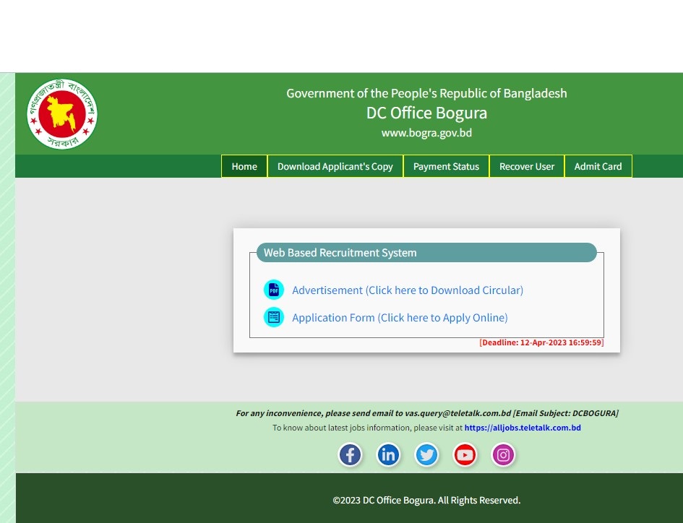Image resolution: width=683 pixels, height=523 pixels.
Task: Open the Facebook page icon
Action: (x=350, y=454)
